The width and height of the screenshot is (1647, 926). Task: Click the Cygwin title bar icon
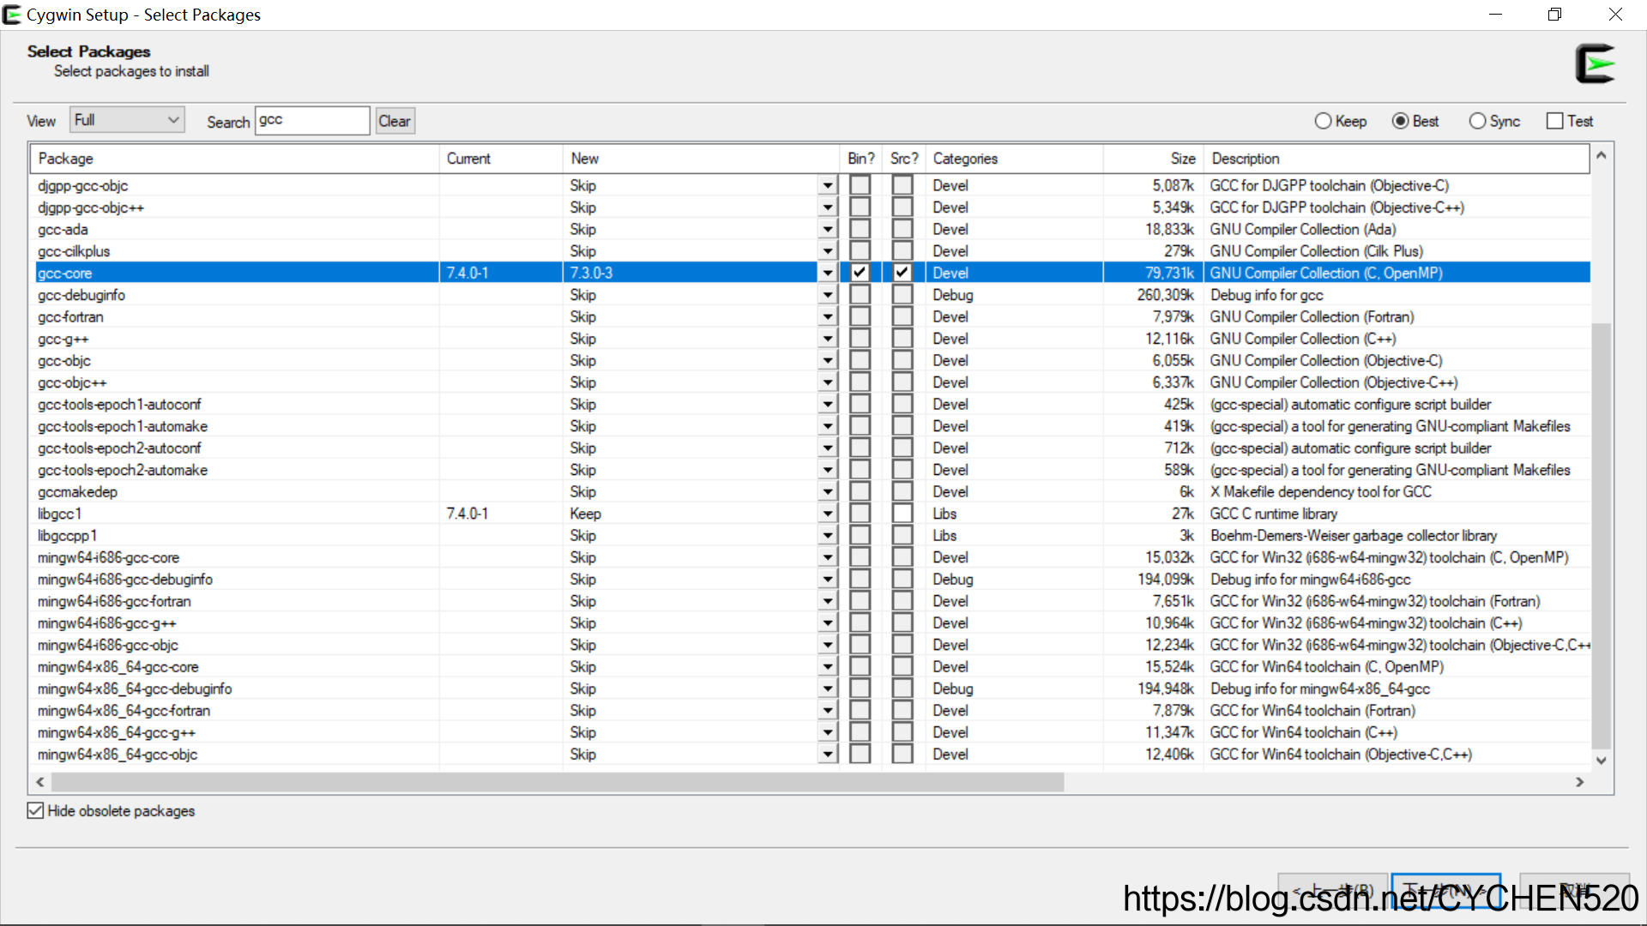tap(12, 15)
